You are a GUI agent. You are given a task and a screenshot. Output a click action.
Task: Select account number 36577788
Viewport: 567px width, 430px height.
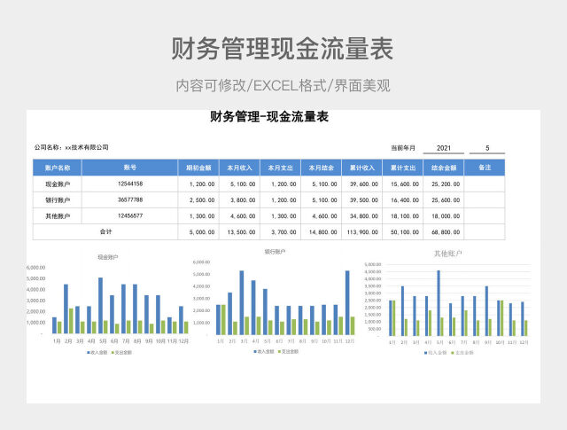click(130, 199)
